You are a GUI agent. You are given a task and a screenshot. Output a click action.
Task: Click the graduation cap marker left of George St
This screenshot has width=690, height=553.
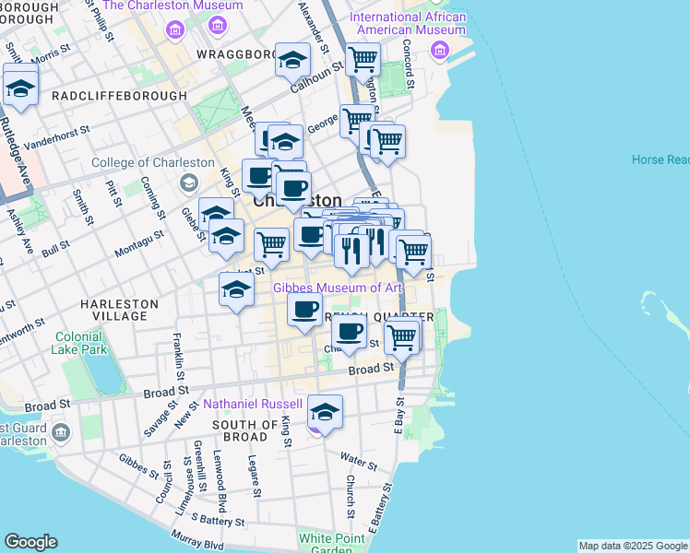(285, 143)
